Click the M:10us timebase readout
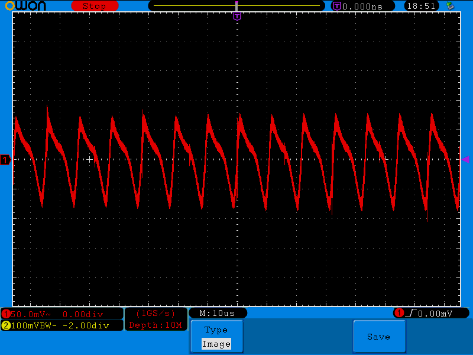Screen dimensions: 473x355 [218, 313]
